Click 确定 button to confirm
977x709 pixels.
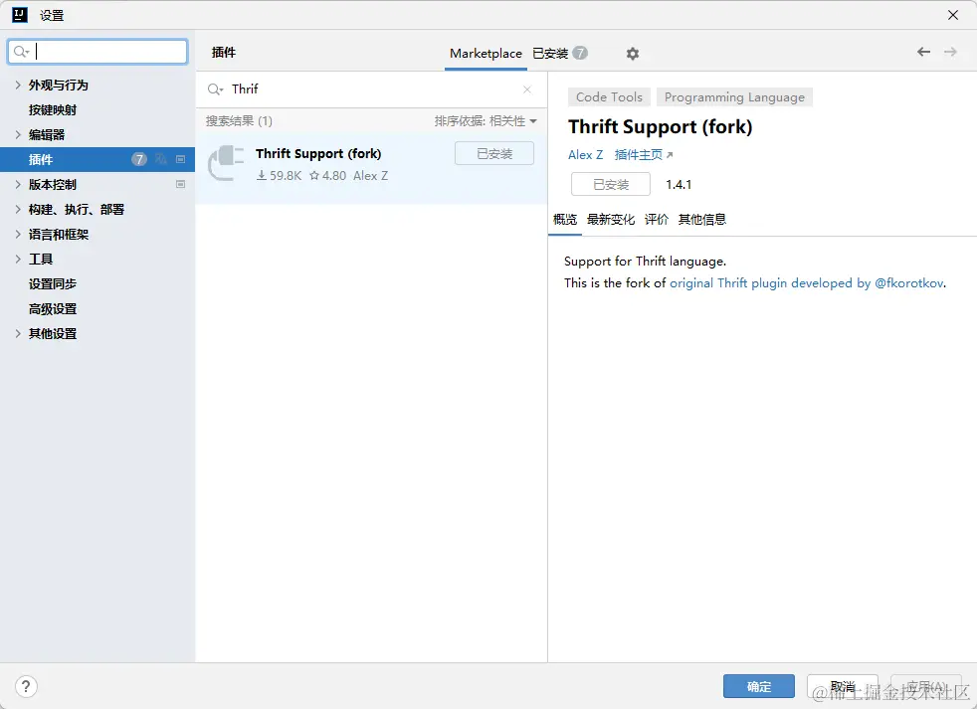(759, 686)
